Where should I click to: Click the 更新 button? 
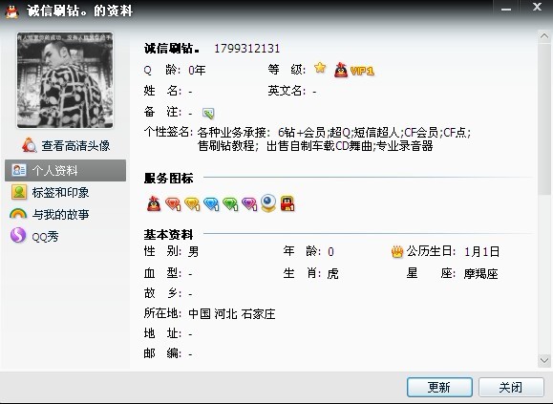tap(439, 387)
